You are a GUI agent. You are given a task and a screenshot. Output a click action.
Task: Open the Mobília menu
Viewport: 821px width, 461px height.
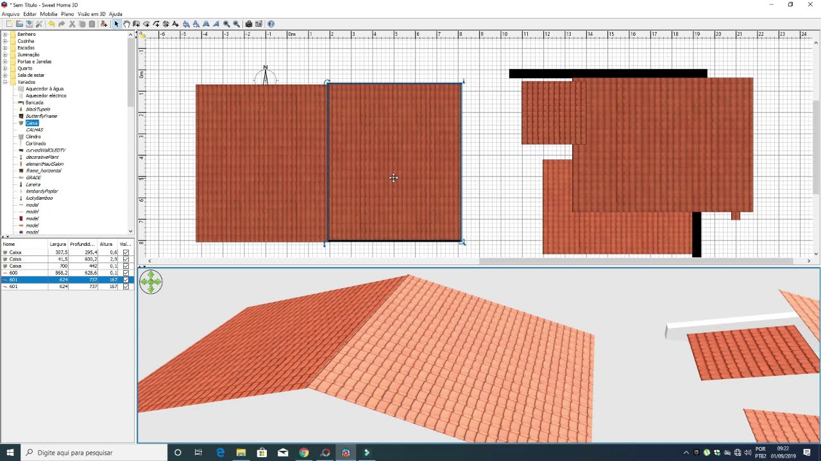[x=49, y=13]
